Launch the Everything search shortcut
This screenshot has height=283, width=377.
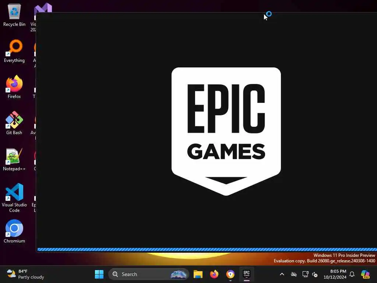[14, 51]
